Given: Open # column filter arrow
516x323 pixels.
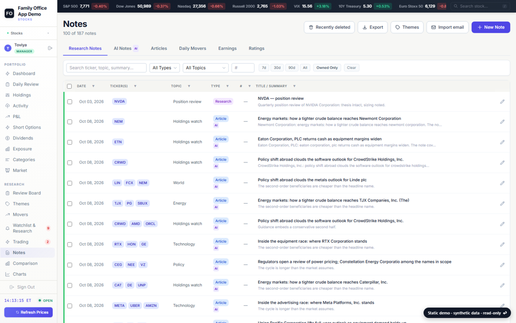Looking at the screenshot, I should pos(249,86).
